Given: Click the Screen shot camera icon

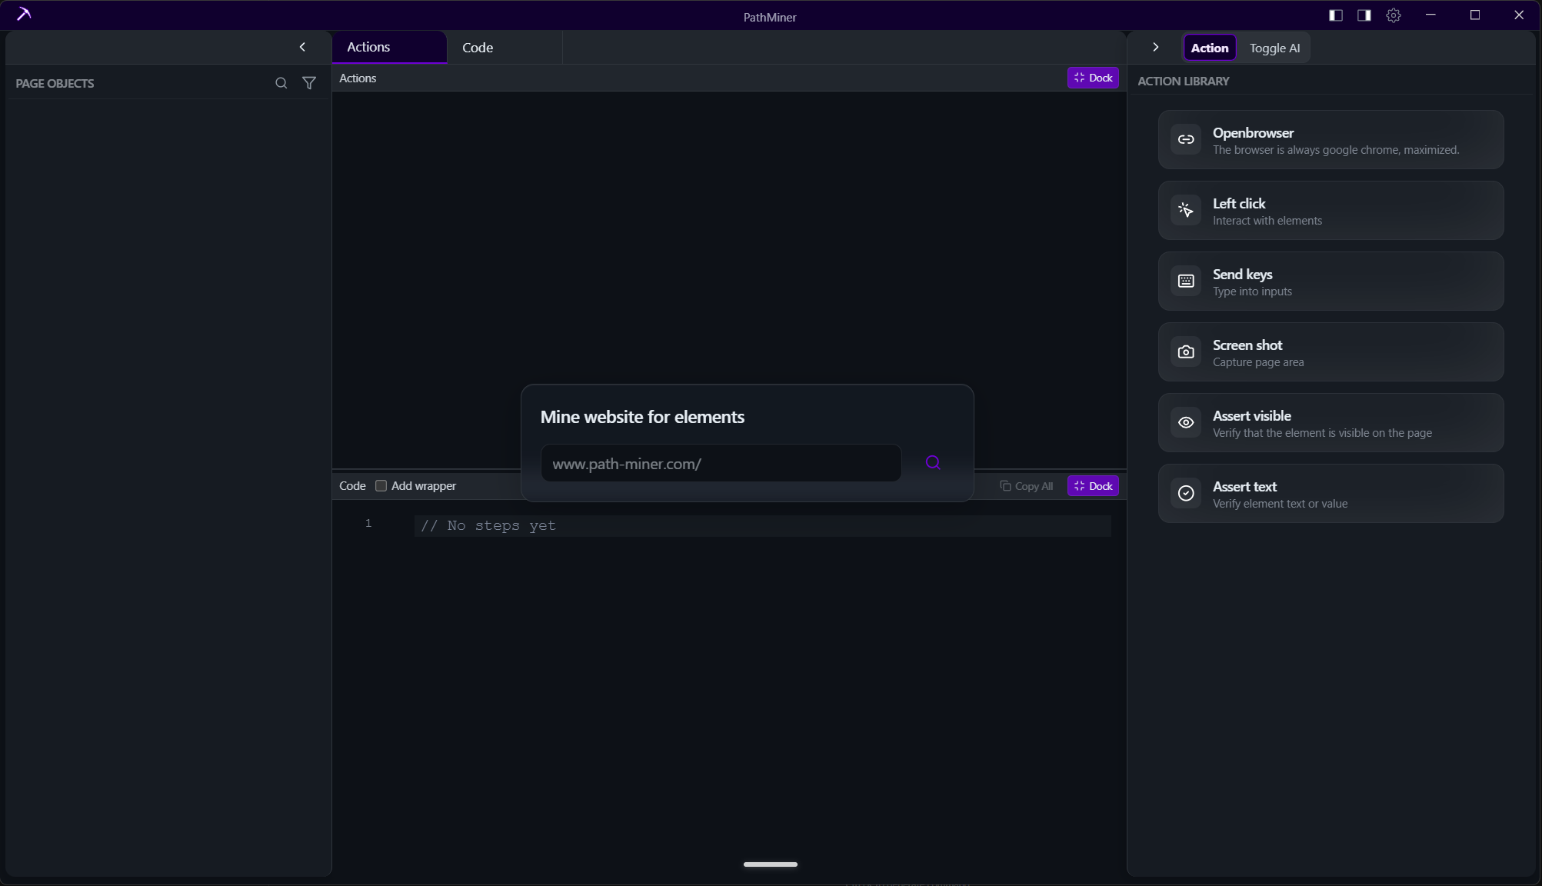Looking at the screenshot, I should tap(1186, 351).
